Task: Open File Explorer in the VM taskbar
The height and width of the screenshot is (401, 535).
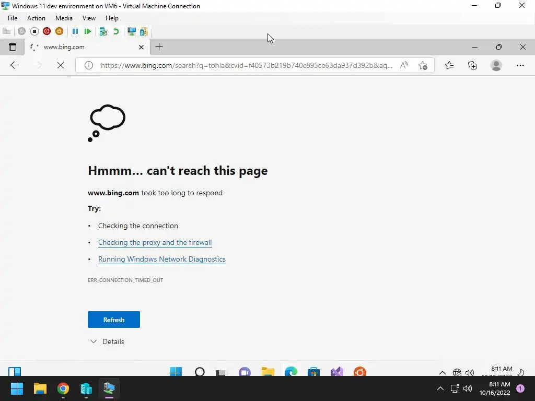Action: pyautogui.click(x=268, y=371)
